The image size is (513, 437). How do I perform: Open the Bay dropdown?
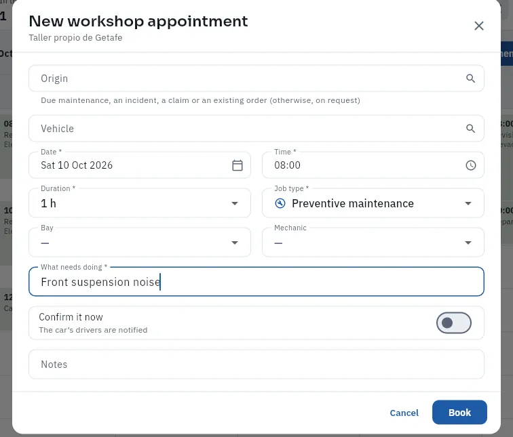(x=140, y=243)
